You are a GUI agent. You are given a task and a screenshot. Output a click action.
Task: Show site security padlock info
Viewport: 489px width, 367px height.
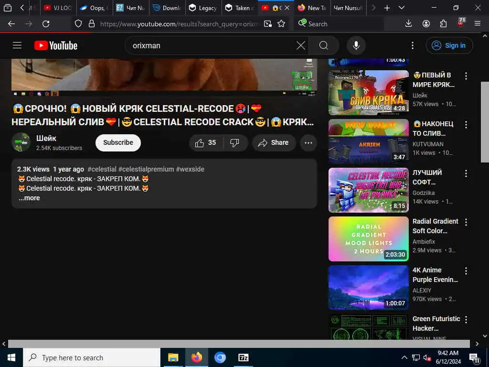(91, 24)
